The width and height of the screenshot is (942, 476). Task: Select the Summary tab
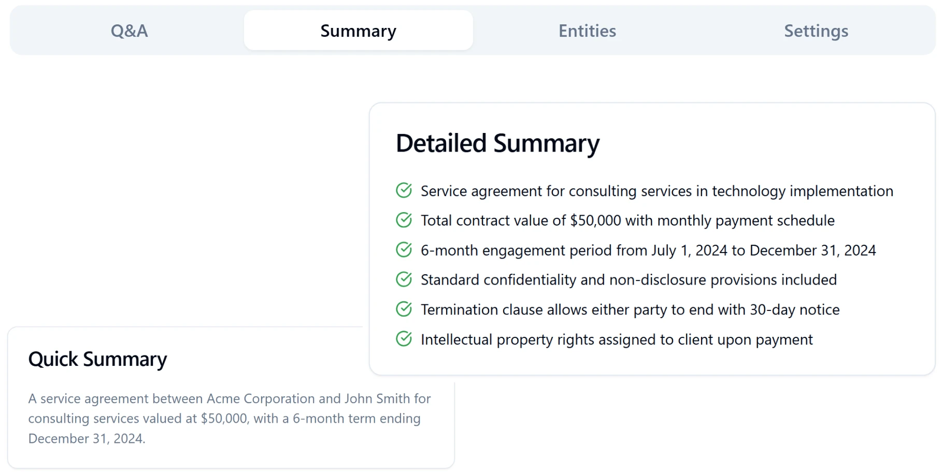358,31
